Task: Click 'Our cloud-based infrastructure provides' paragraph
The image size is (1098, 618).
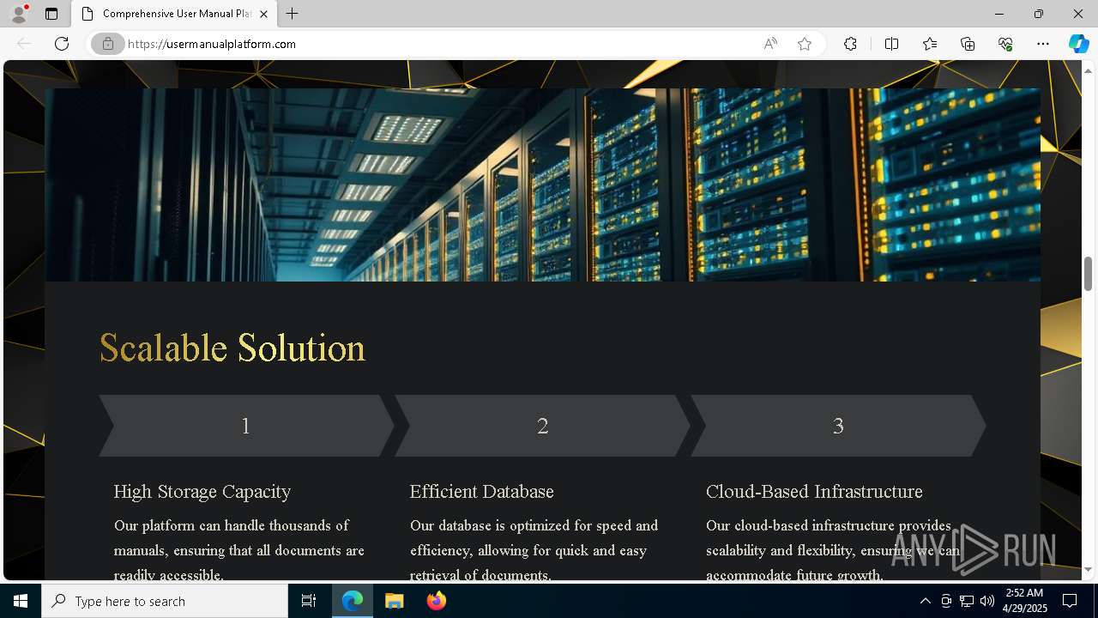Action: tap(833, 549)
